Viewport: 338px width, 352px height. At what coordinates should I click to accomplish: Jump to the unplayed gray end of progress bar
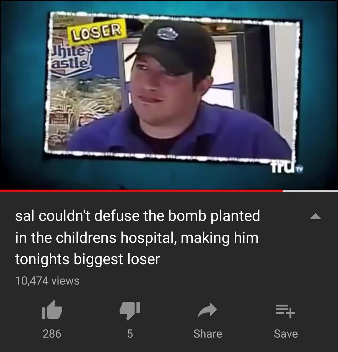[310, 191]
